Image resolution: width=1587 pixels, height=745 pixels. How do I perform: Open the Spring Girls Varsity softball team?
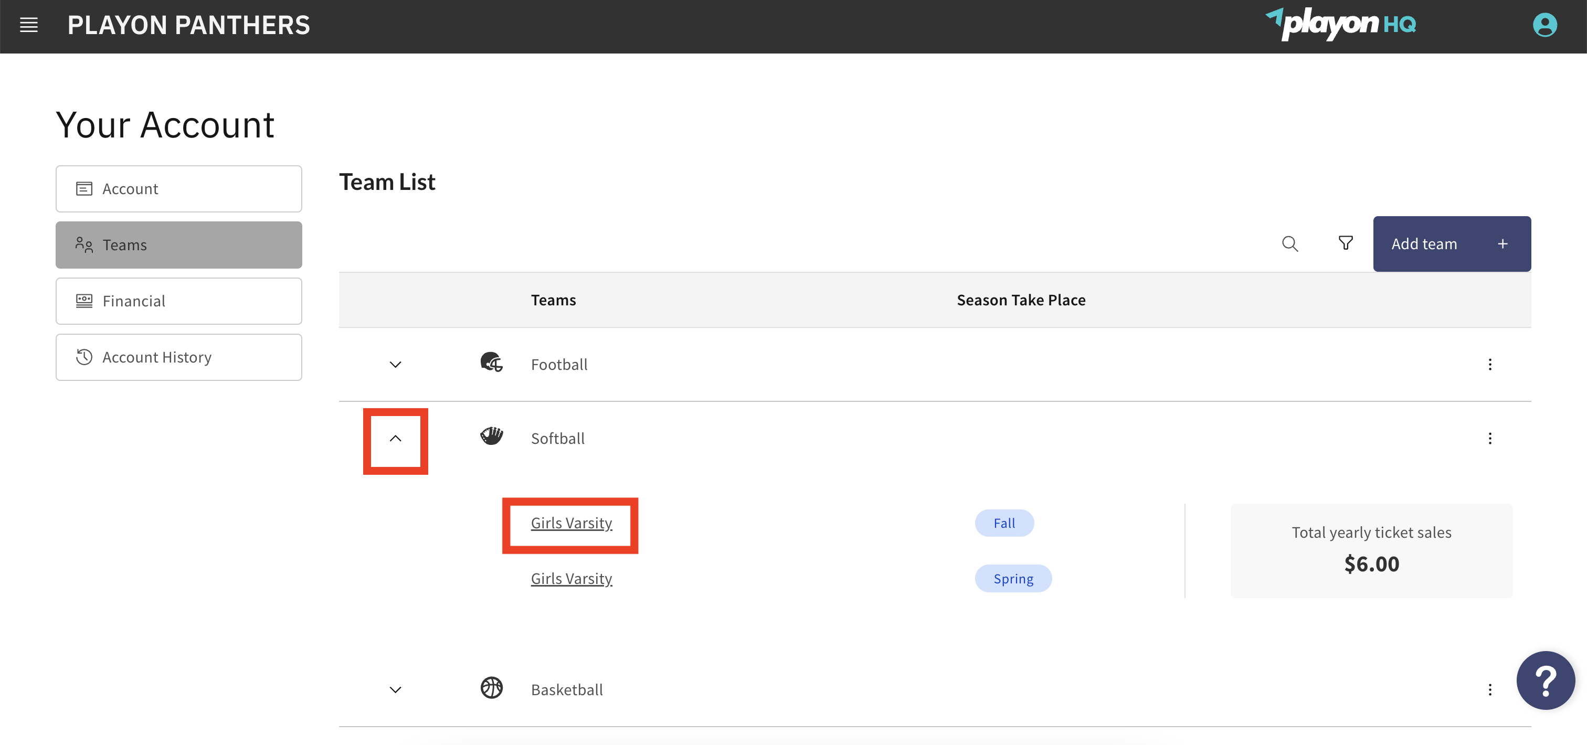pyautogui.click(x=571, y=579)
